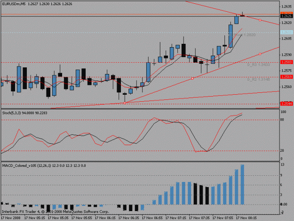Select the D_R2 1.3145 pivot label
The width and height of the screenshot is (294, 221).
point(258,80)
